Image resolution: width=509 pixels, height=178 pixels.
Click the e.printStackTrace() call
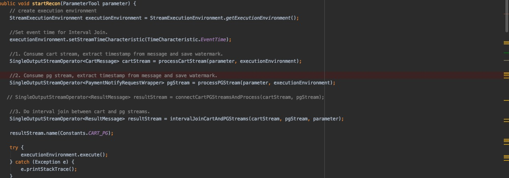49,169
